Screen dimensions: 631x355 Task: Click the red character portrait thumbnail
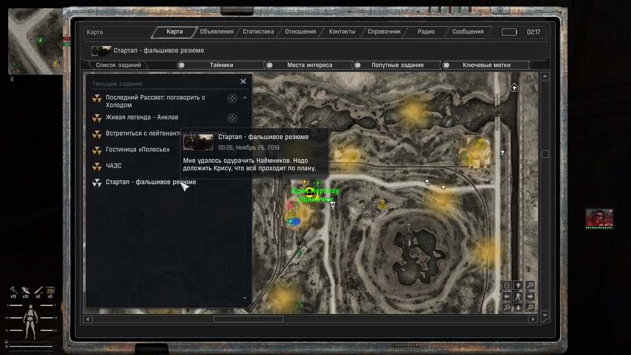coord(599,219)
